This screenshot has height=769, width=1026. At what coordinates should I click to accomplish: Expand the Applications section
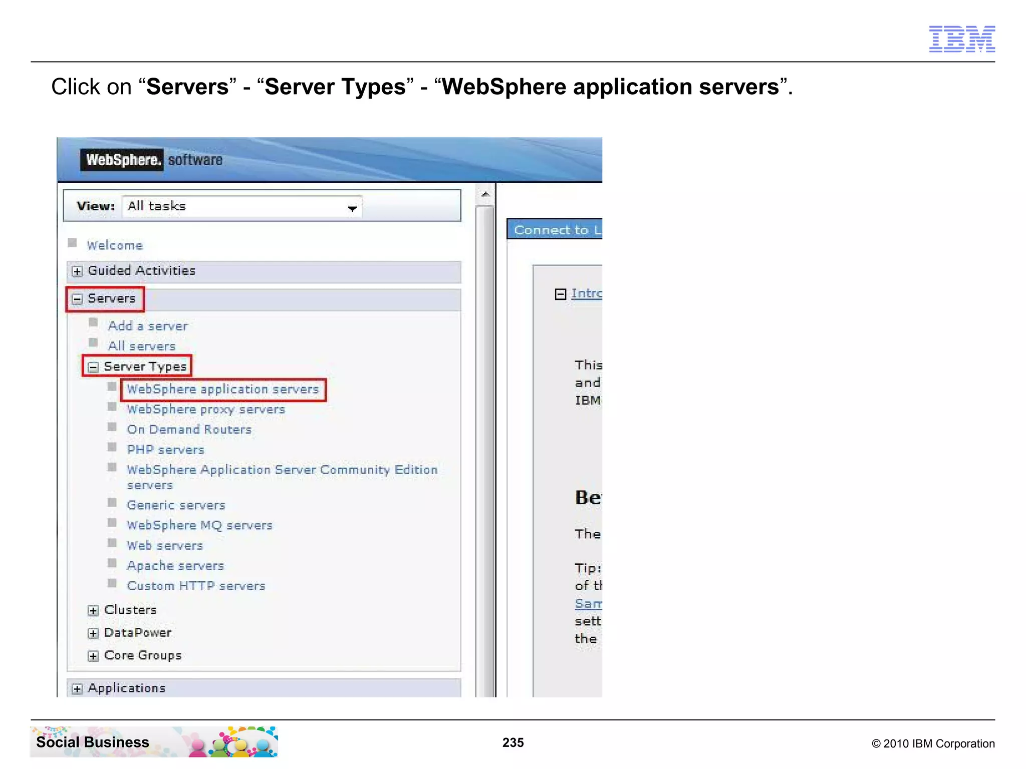pos(77,689)
